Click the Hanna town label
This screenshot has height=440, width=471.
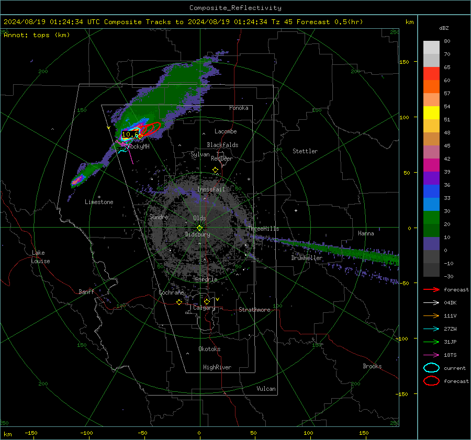[x=366, y=233]
